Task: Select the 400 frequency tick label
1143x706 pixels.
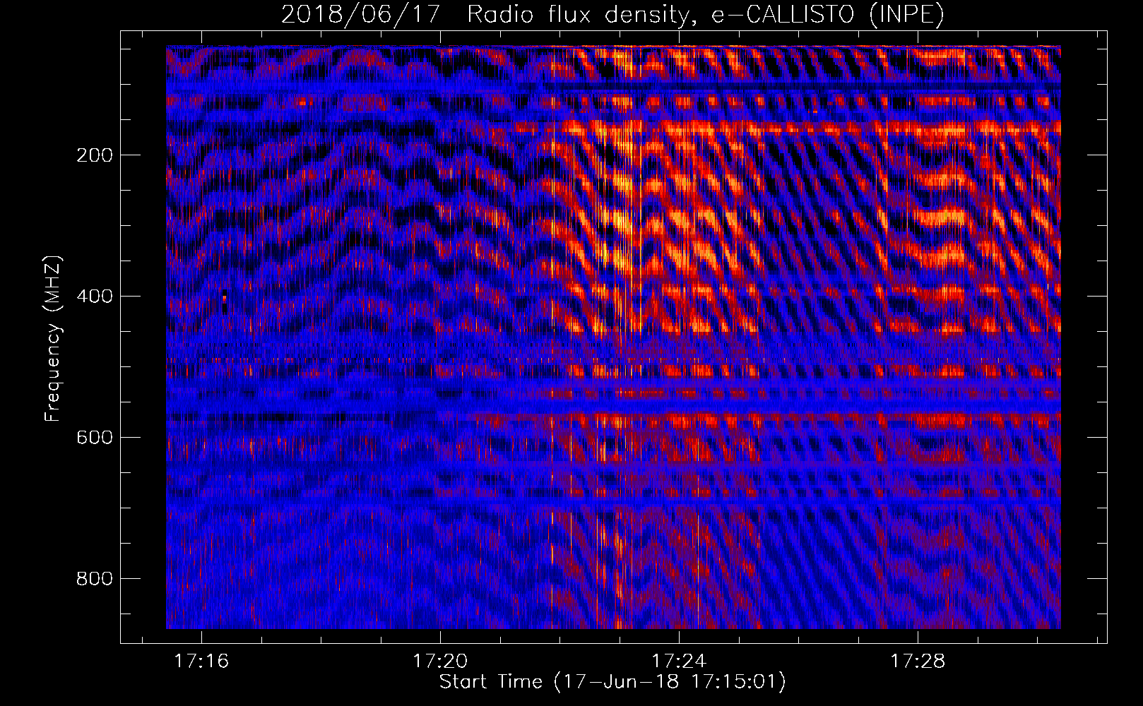Action: [95, 297]
